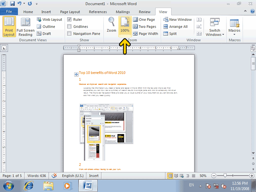Image resolution: width=256 pixels, height=192 pixels.
Task: Click the Zoom In plus button
Action: click(252, 176)
